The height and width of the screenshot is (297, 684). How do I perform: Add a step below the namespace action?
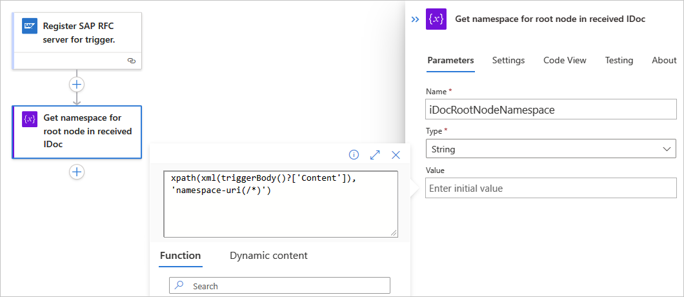[77, 172]
